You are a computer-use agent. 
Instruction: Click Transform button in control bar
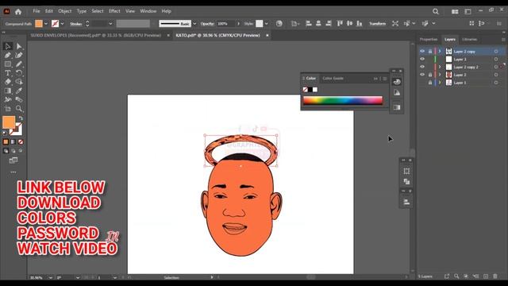coord(378,24)
